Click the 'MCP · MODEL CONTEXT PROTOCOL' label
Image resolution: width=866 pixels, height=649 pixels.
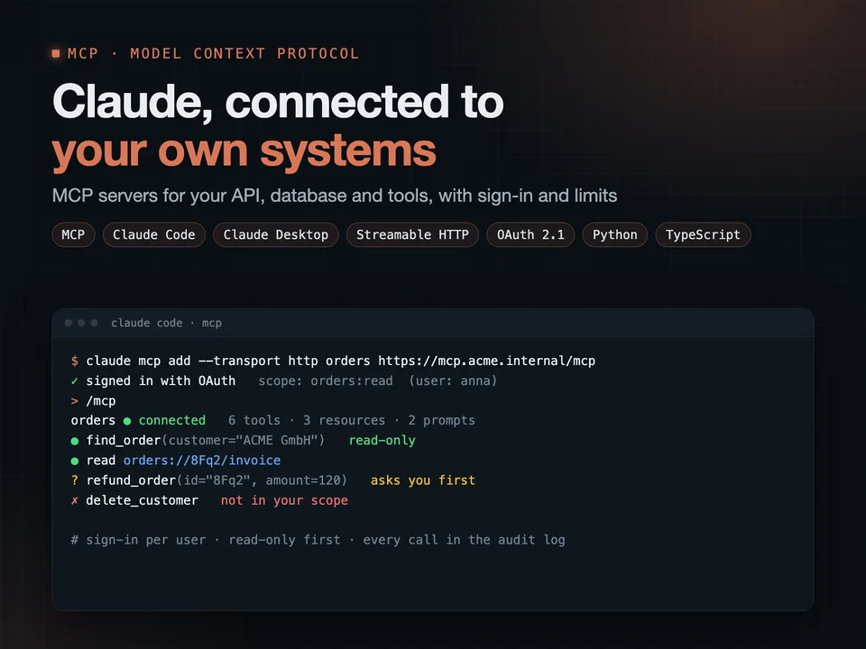point(213,53)
